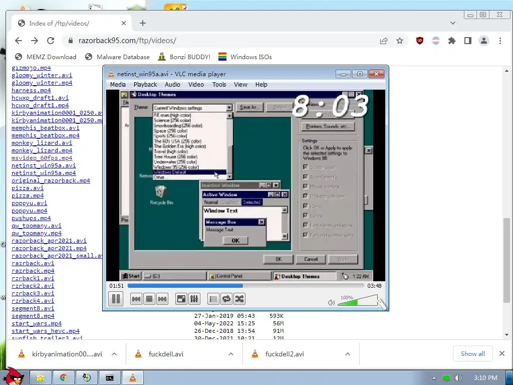The image size is (513, 385).
Task: Open the VLC Audio menu
Action: coord(172,84)
